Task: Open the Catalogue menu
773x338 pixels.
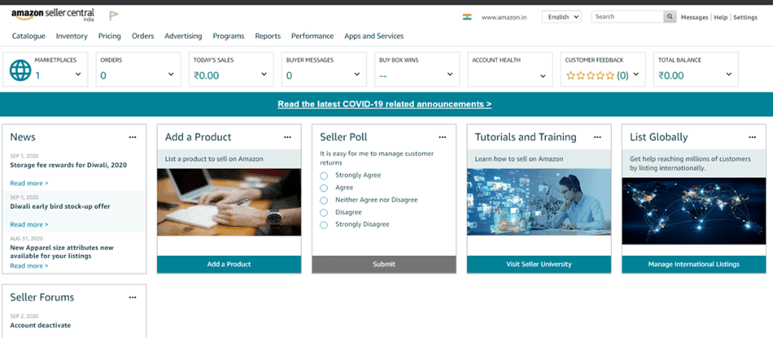Action: pos(28,36)
